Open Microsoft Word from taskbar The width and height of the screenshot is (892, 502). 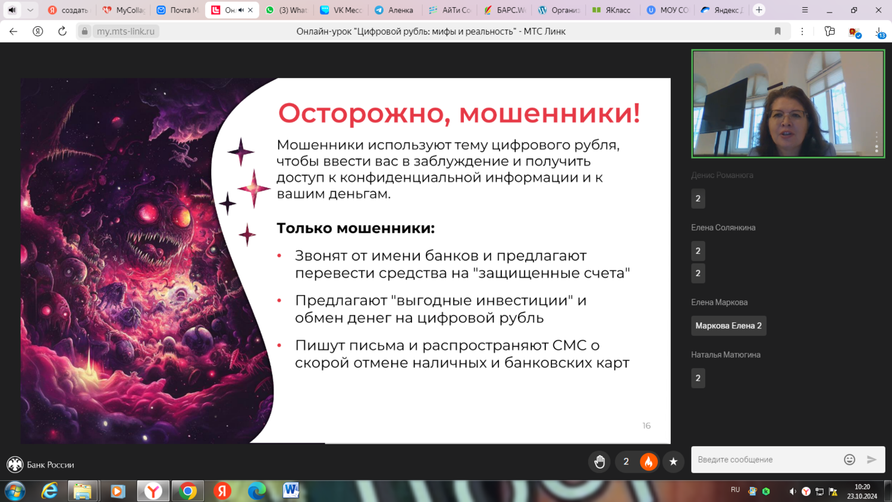pos(291,491)
